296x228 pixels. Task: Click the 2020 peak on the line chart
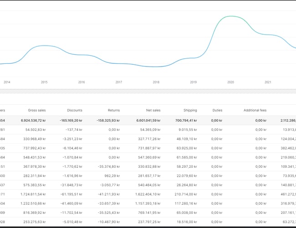click(x=231, y=16)
